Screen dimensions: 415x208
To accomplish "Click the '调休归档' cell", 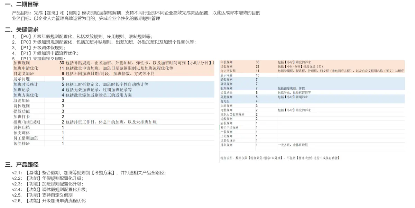I will pos(22,127).
